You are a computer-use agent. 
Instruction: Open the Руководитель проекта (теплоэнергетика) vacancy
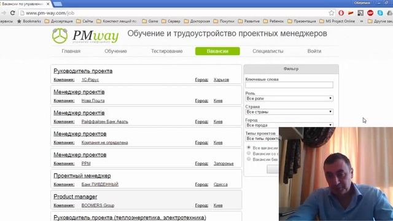[130, 217]
